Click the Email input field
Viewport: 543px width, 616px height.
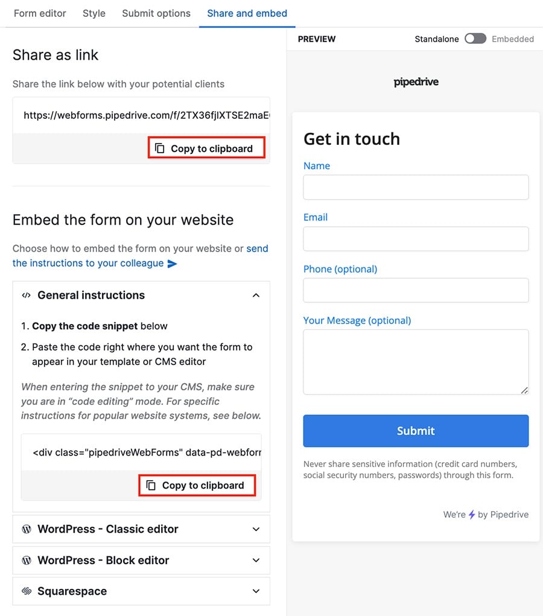pyautogui.click(x=416, y=239)
